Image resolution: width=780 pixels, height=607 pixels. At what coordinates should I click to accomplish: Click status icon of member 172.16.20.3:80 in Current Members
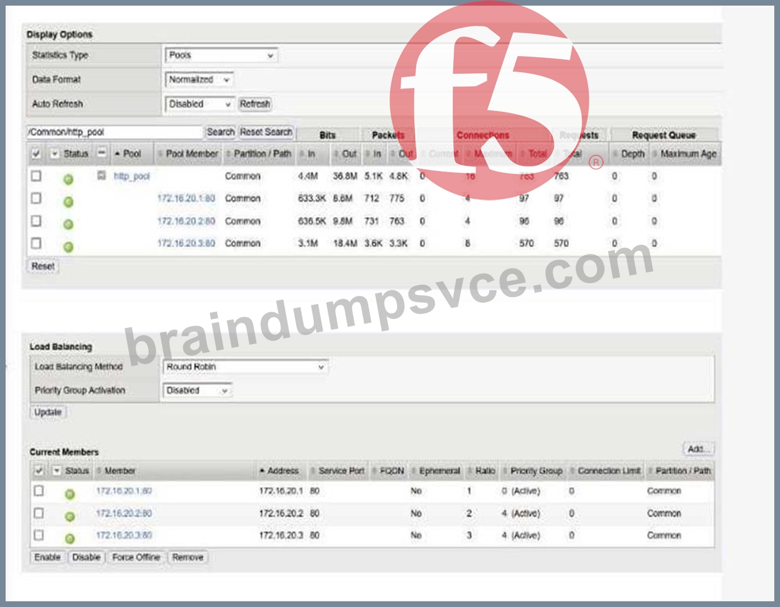tap(69, 539)
